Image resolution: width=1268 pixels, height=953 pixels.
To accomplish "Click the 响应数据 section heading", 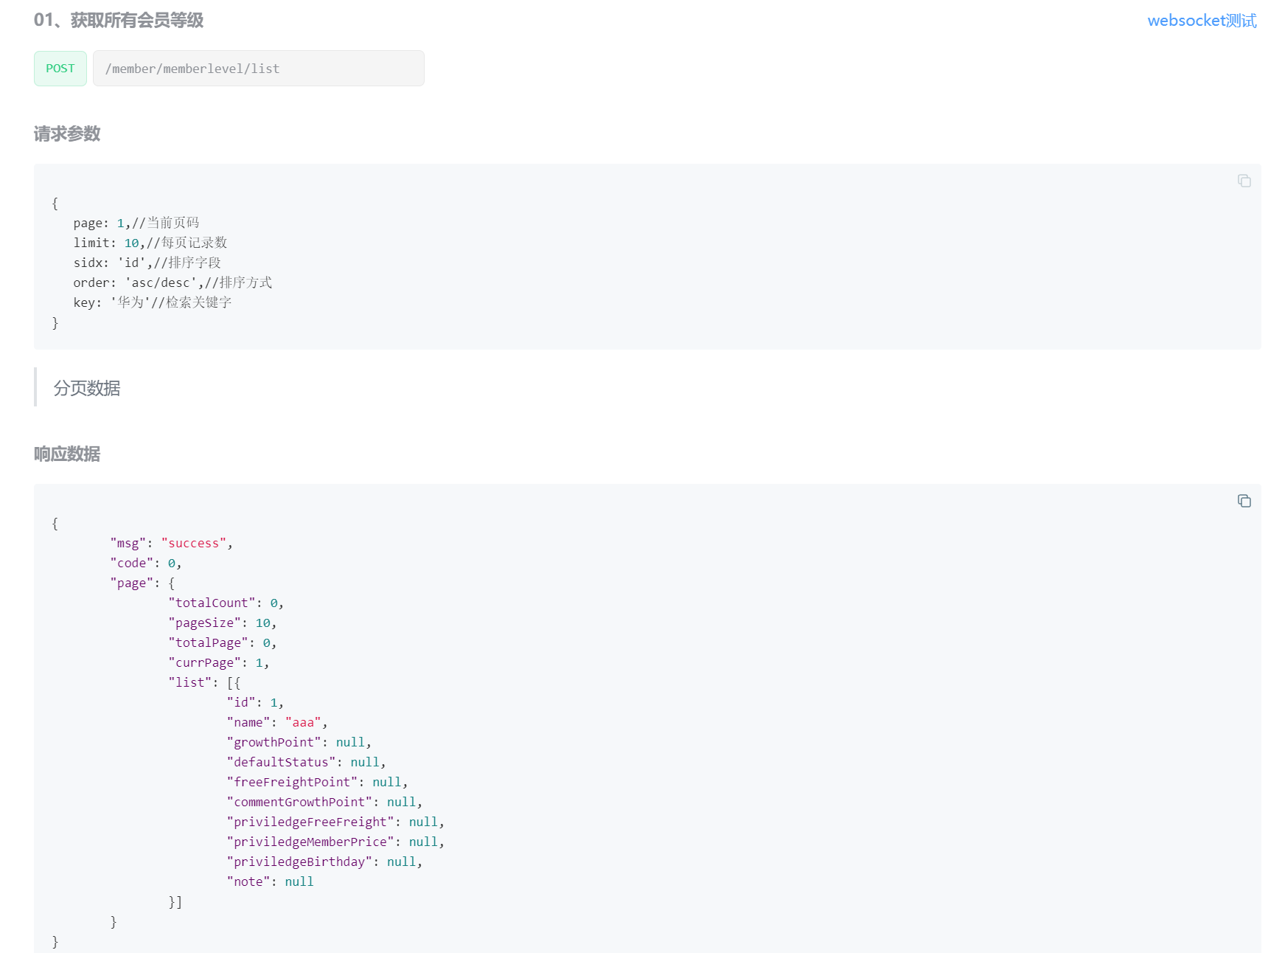I will pos(67,454).
